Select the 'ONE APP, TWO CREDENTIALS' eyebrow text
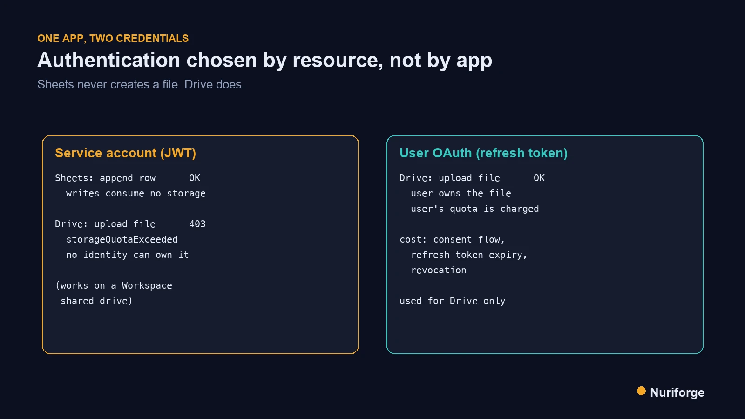This screenshot has height=419, width=745. 113,38
